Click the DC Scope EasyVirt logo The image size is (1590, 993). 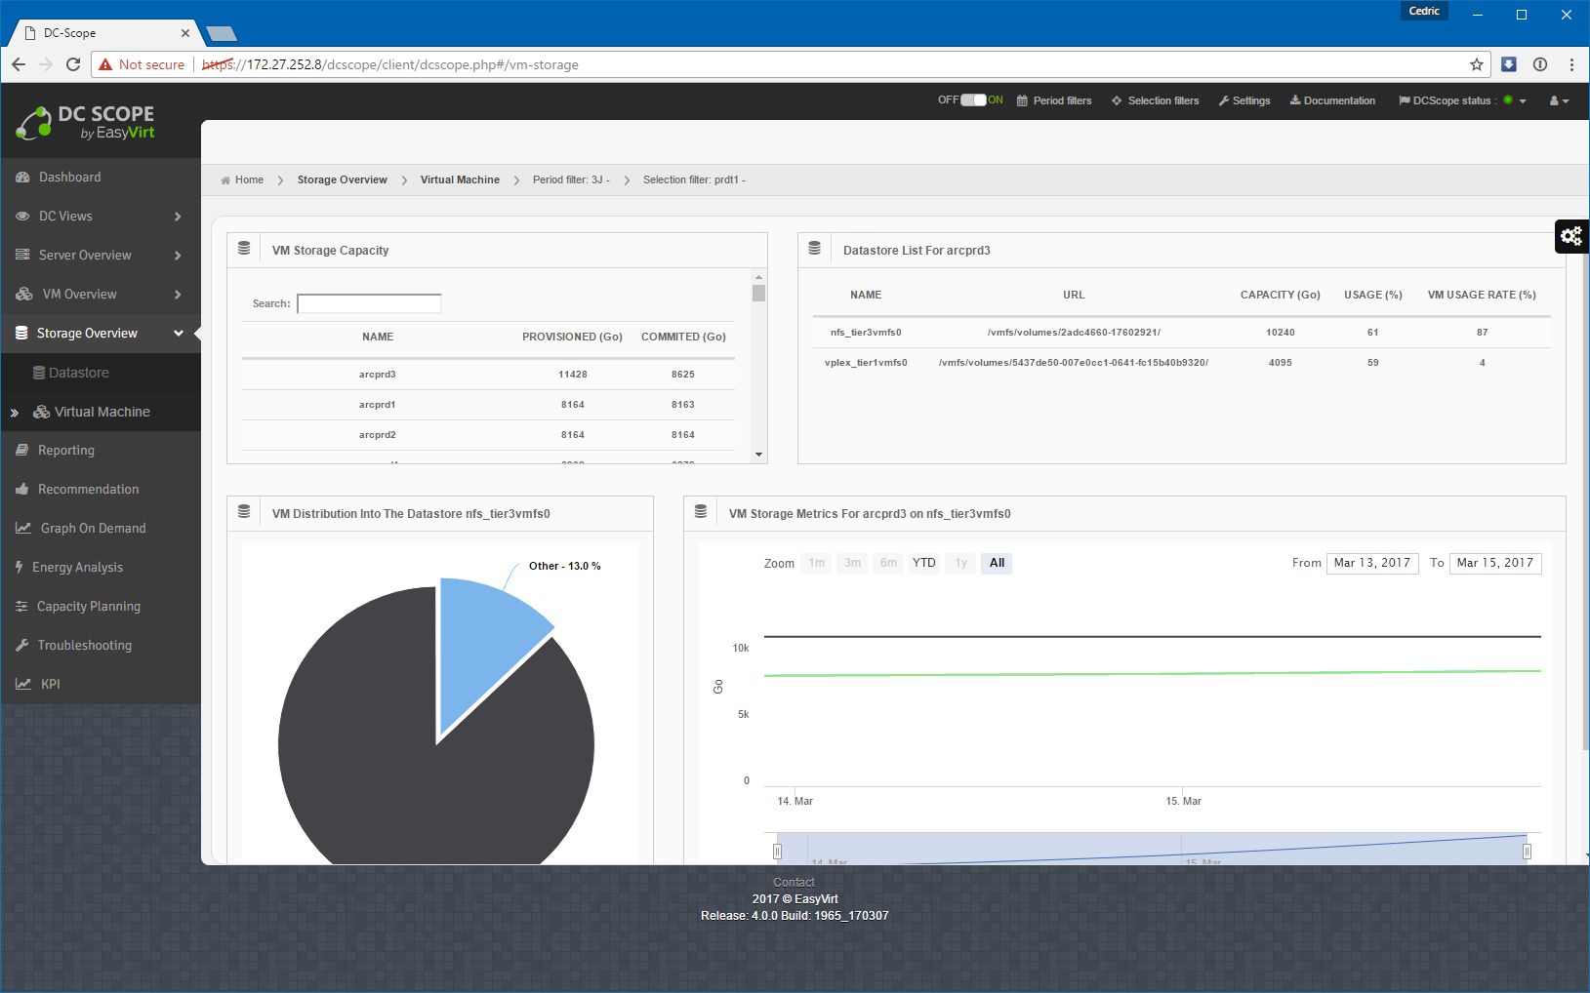(86, 123)
